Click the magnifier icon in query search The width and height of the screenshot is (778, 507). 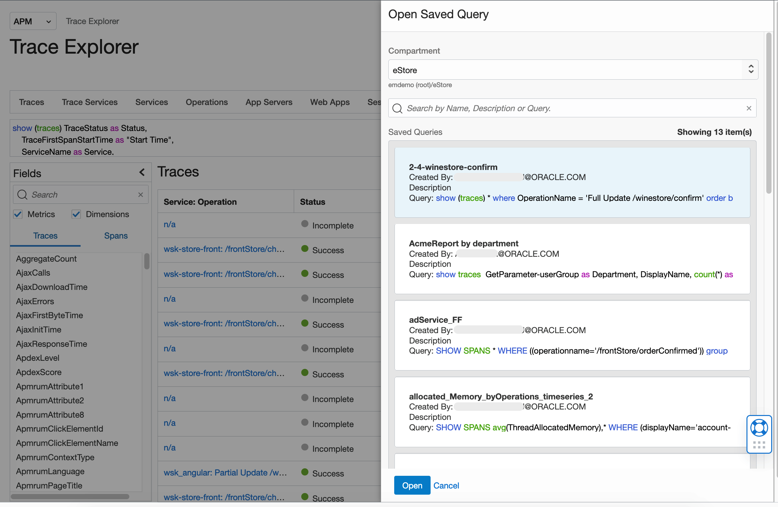coord(397,108)
